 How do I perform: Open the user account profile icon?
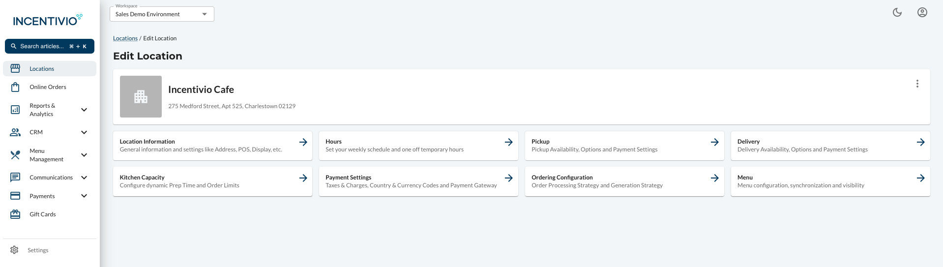pos(922,12)
